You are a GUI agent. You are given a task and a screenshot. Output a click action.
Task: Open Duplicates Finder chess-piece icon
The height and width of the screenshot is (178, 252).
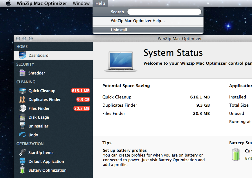tap(23, 99)
